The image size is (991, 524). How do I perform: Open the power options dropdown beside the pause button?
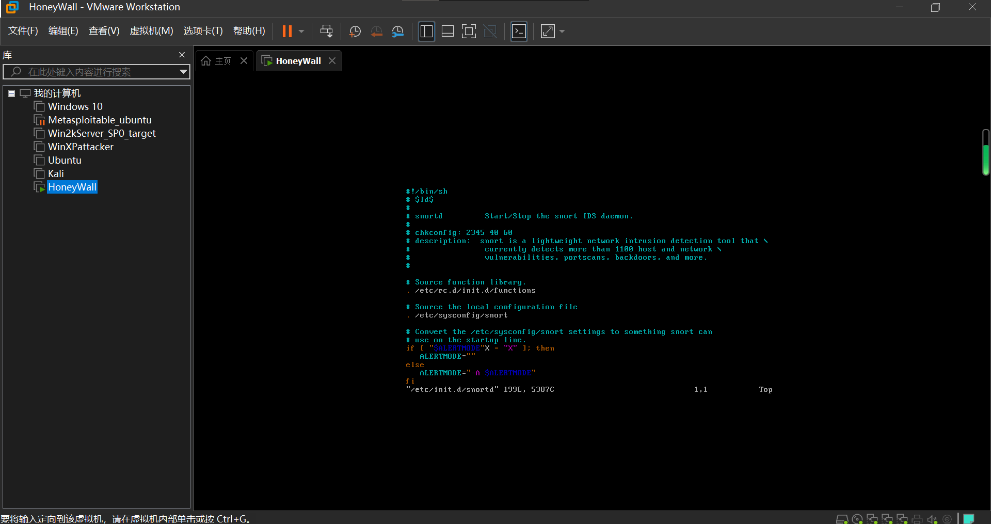(x=301, y=31)
